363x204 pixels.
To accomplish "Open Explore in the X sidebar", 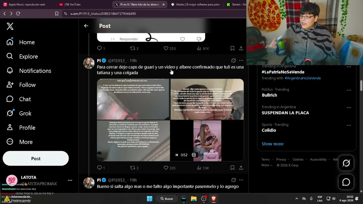I will pos(22,56).
